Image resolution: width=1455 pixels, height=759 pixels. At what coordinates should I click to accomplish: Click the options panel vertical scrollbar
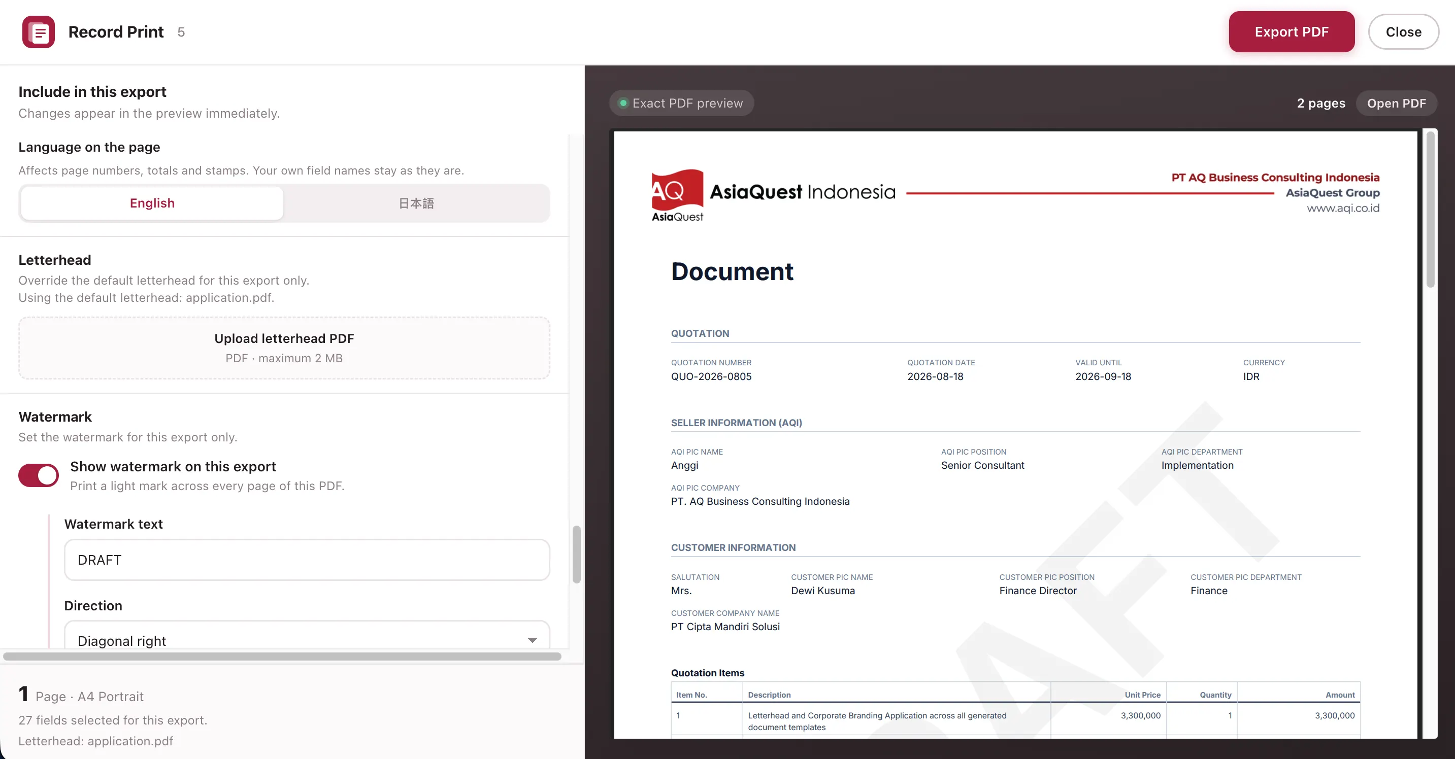pyautogui.click(x=576, y=555)
